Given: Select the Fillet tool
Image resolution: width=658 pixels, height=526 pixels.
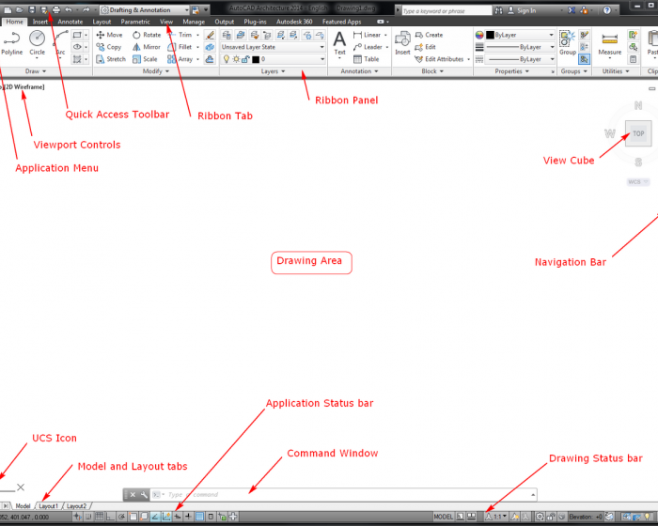Looking at the screenshot, I should 180,47.
